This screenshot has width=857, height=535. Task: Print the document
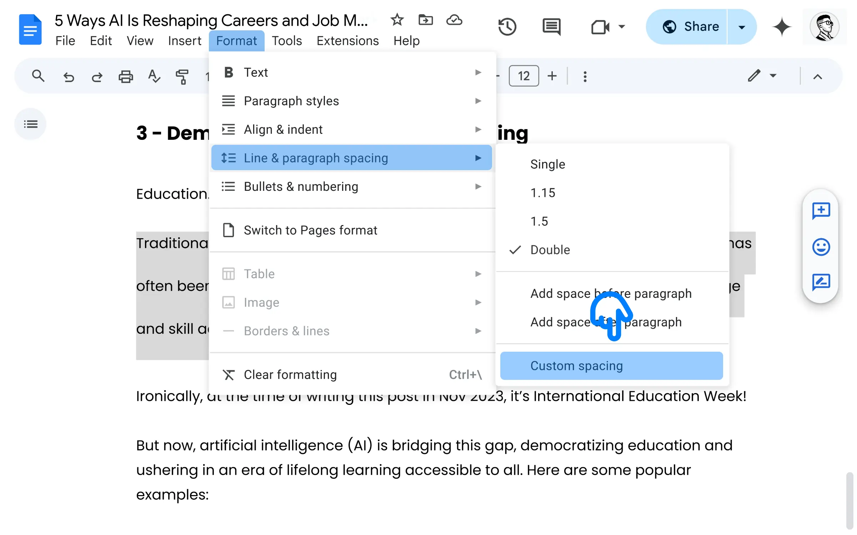click(126, 76)
